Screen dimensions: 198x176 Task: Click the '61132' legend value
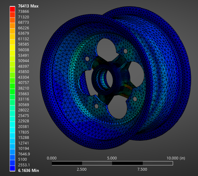[x=23, y=39]
